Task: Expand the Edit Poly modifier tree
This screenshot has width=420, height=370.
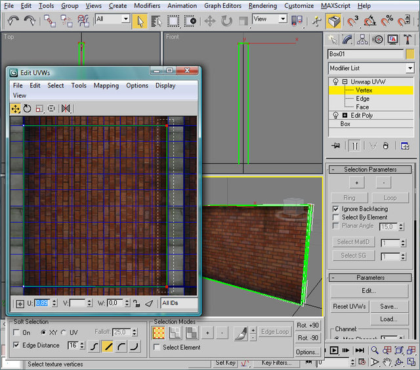Action: pos(345,116)
